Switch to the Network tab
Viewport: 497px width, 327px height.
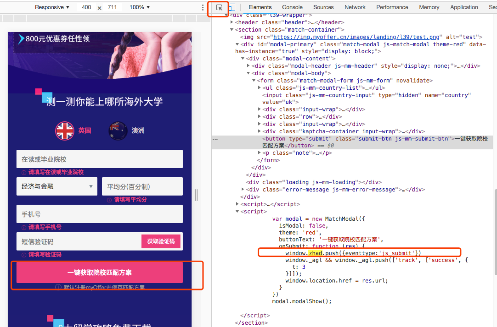click(x=355, y=7)
